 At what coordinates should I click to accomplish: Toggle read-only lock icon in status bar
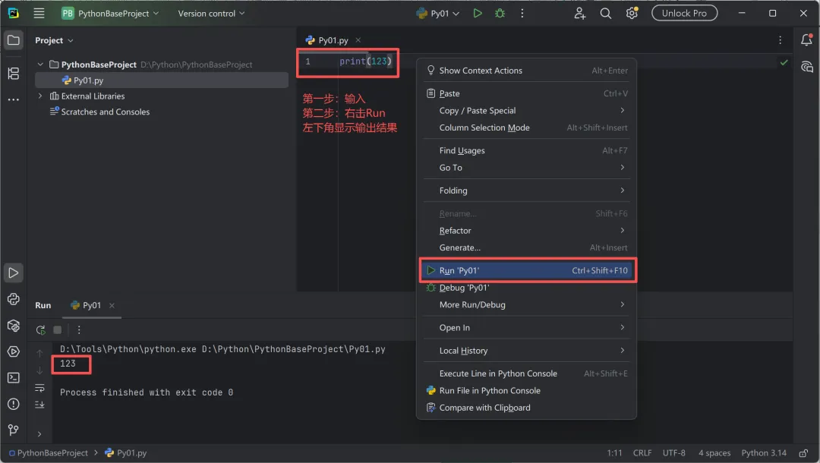click(803, 453)
